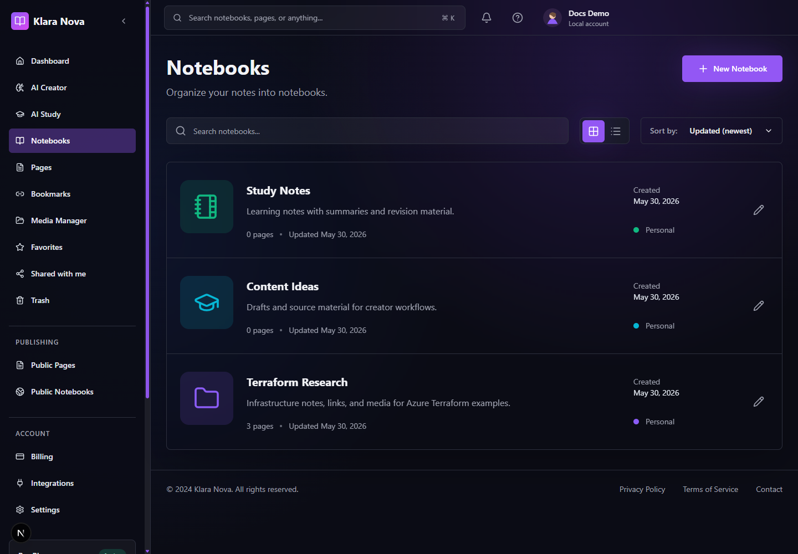Click the search magnifier icon in top bar

point(177,18)
